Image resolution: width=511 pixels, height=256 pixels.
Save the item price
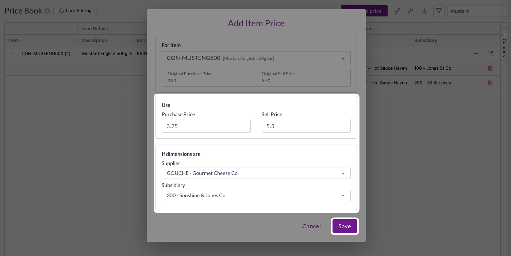click(345, 226)
